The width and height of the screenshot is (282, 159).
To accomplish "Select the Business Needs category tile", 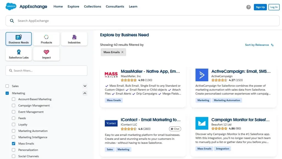I will tap(18, 39).
